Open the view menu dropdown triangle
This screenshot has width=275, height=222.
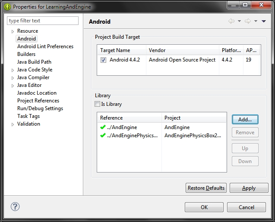tap(264, 21)
